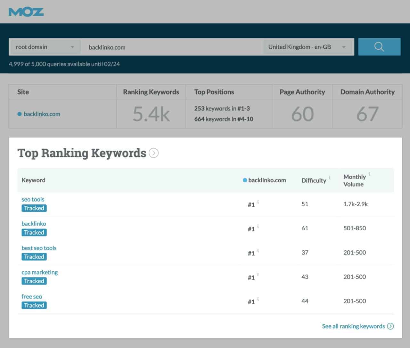The width and height of the screenshot is (410, 348).
Task: Click the arrow icon after See all ranking keywords
Action: [x=390, y=326]
